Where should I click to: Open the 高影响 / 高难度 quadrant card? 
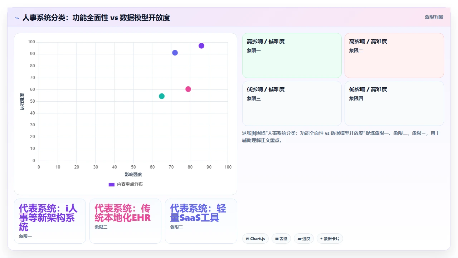click(394, 55)
